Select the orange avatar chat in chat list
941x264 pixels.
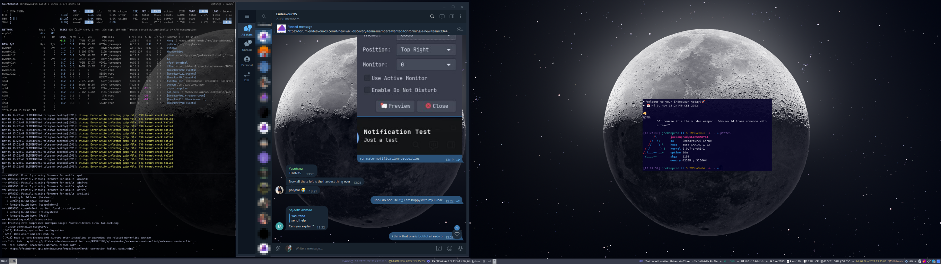pyautogui.click(x=264, y=52)
